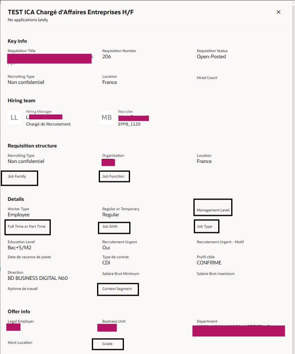295x354 pixels.
Task: Click the redacted Legal Employer value
Action: click(13, 327)
